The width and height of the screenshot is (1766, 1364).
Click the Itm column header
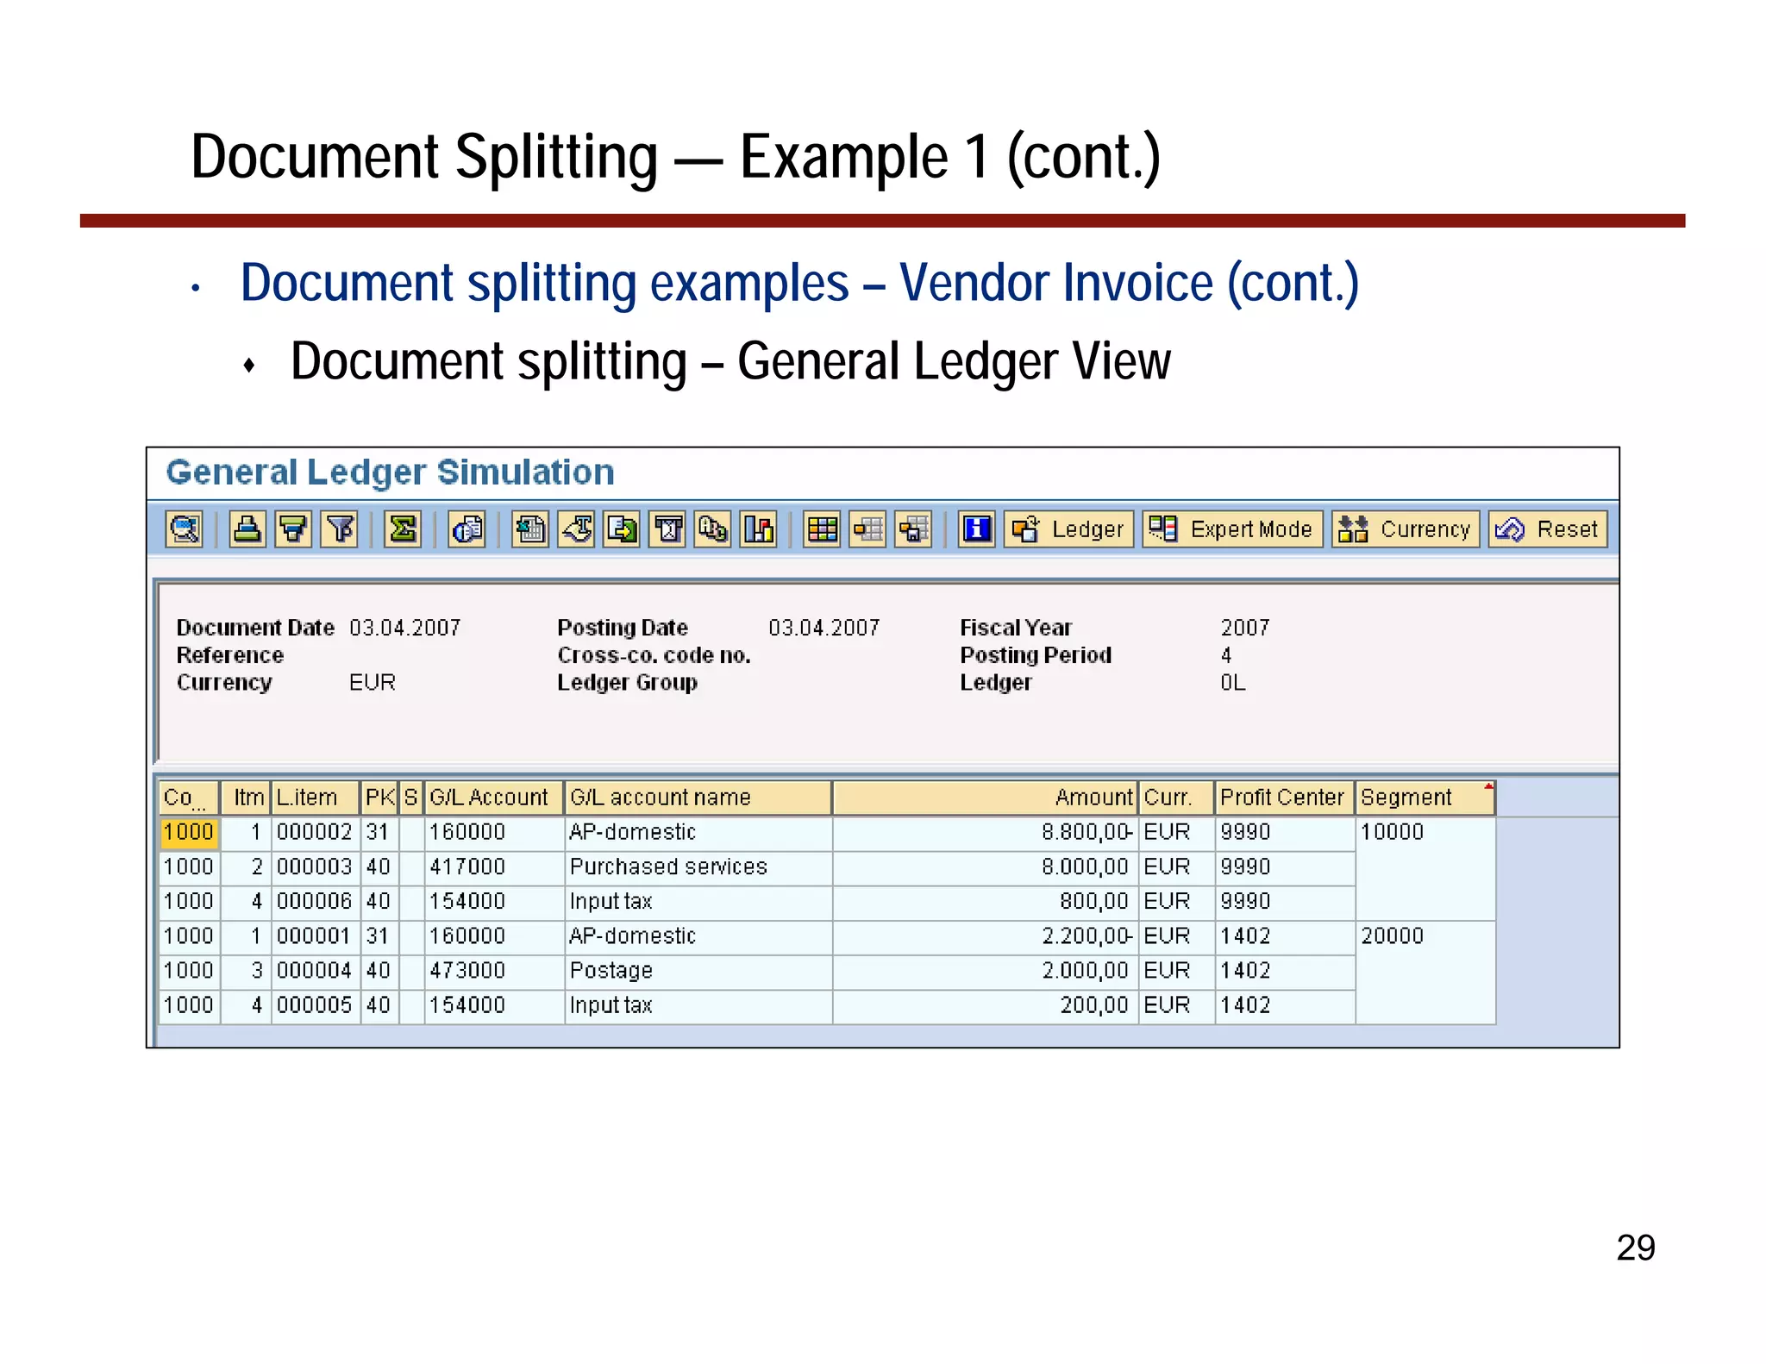(247, 798)
